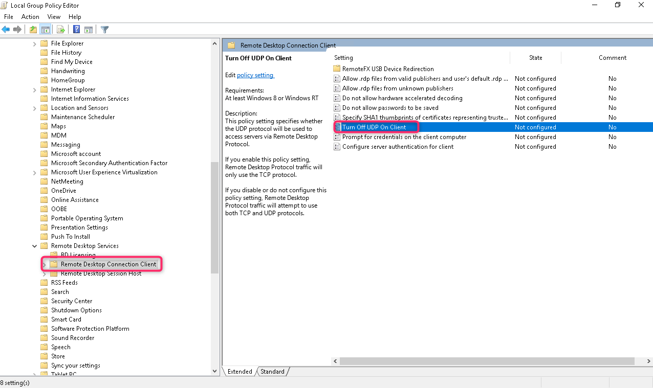Viewport: 653px width, 388px height.
Task: Open Help using the question mark toolbar icon
Action: point(76,29)
